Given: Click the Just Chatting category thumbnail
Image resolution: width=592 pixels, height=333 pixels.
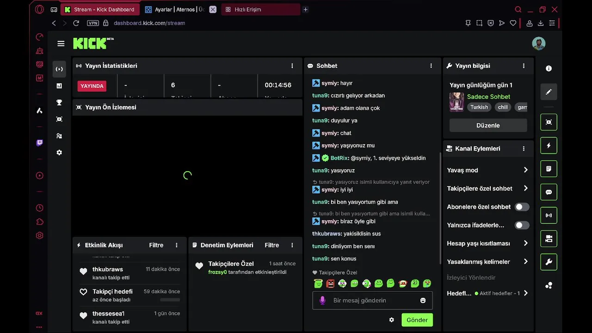Looking at the screenshot, I should (456, 102).
